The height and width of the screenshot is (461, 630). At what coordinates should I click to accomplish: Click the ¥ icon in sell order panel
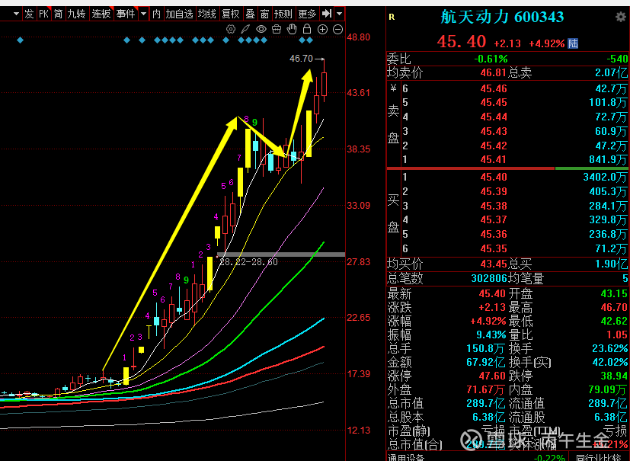pyautogui.click(x=393, y=88)
